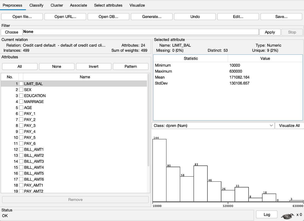304x221 pixels.
Task: Invert the attribute selection
Action: tap(93, 66)
